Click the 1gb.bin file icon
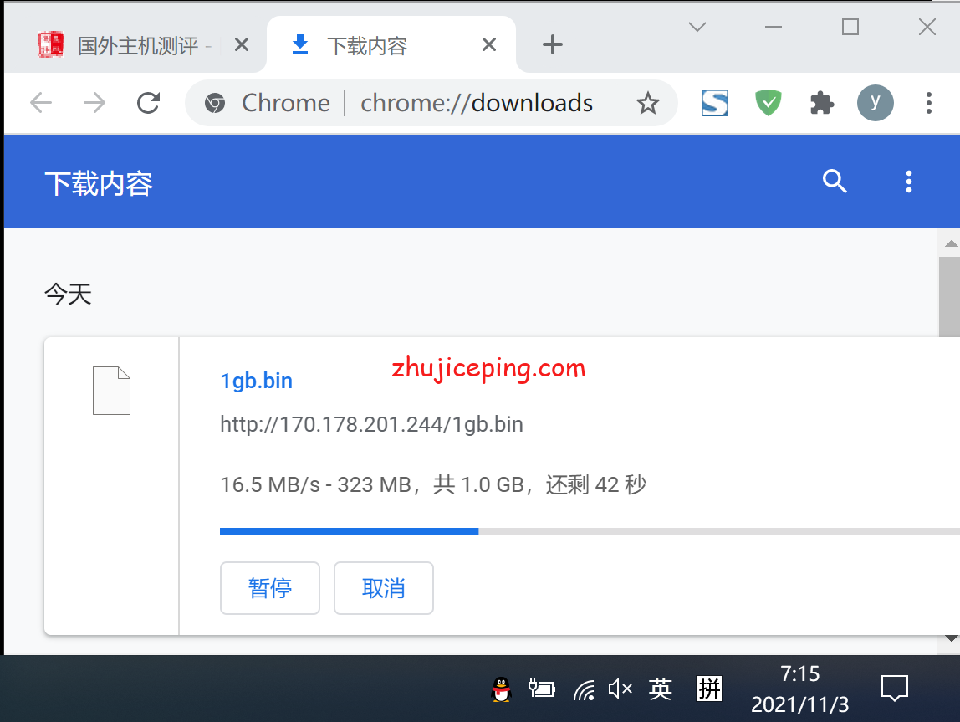The width and height of the screenshot is (960, 722). tap(111, 391)
